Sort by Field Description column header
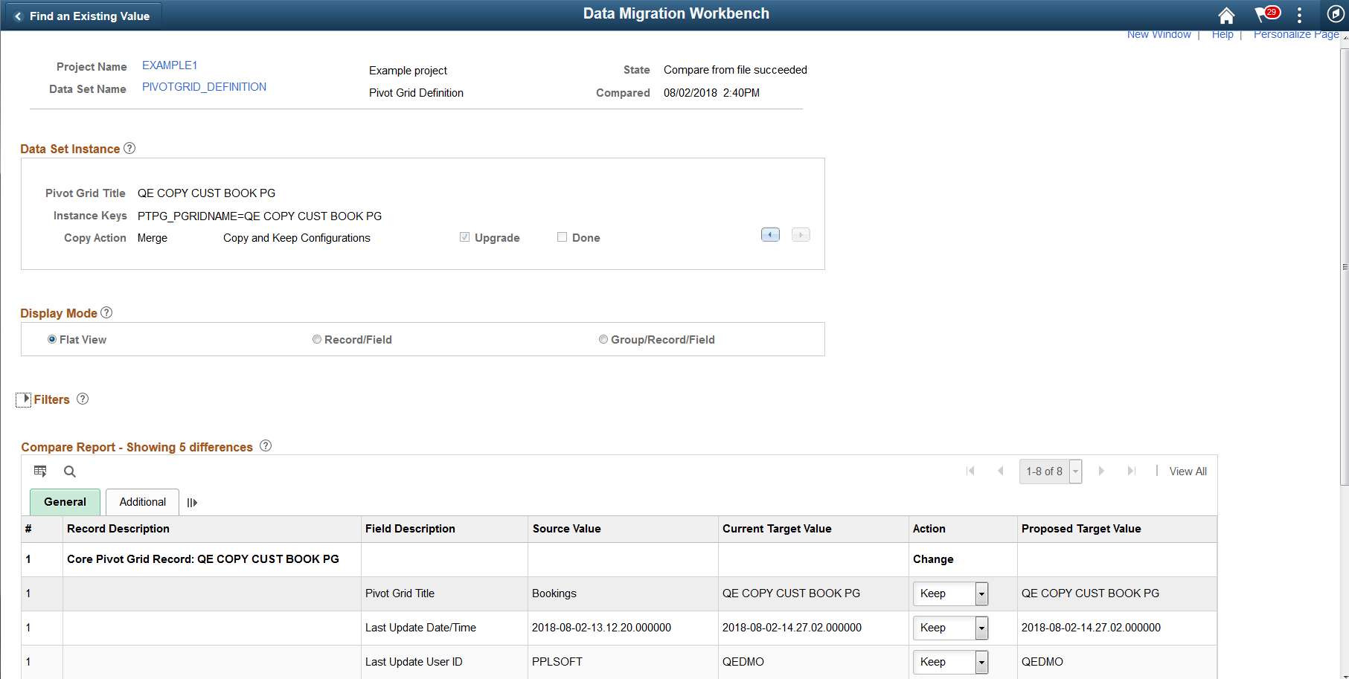 [x=410, y=529]
